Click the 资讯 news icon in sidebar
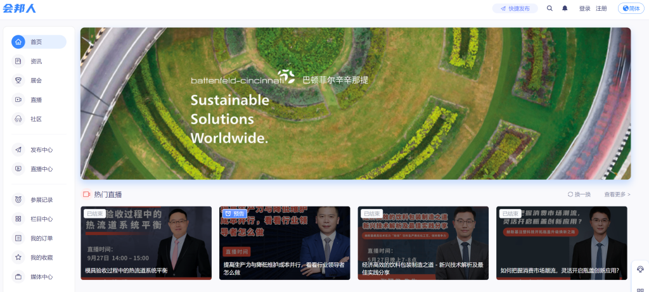649x292 pixels. 18,61
